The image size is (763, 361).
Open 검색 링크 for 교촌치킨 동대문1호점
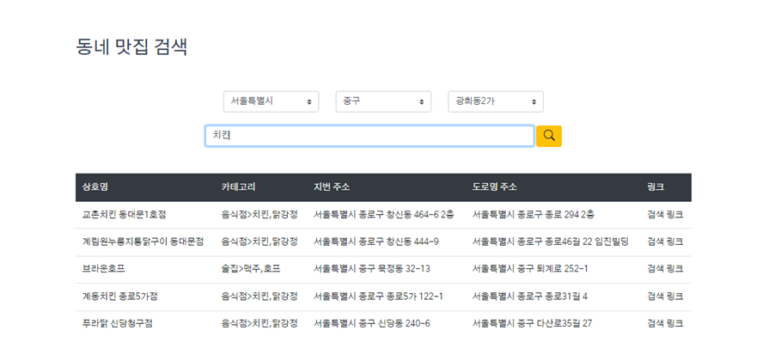pyautogui.click(x=665, y=215)
